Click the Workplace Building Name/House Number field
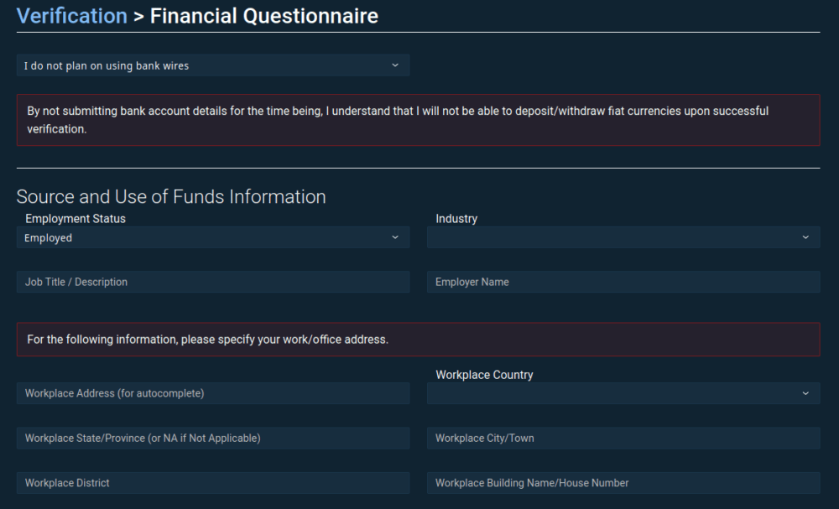Screen dimensions: 839x509 [623, 483]
